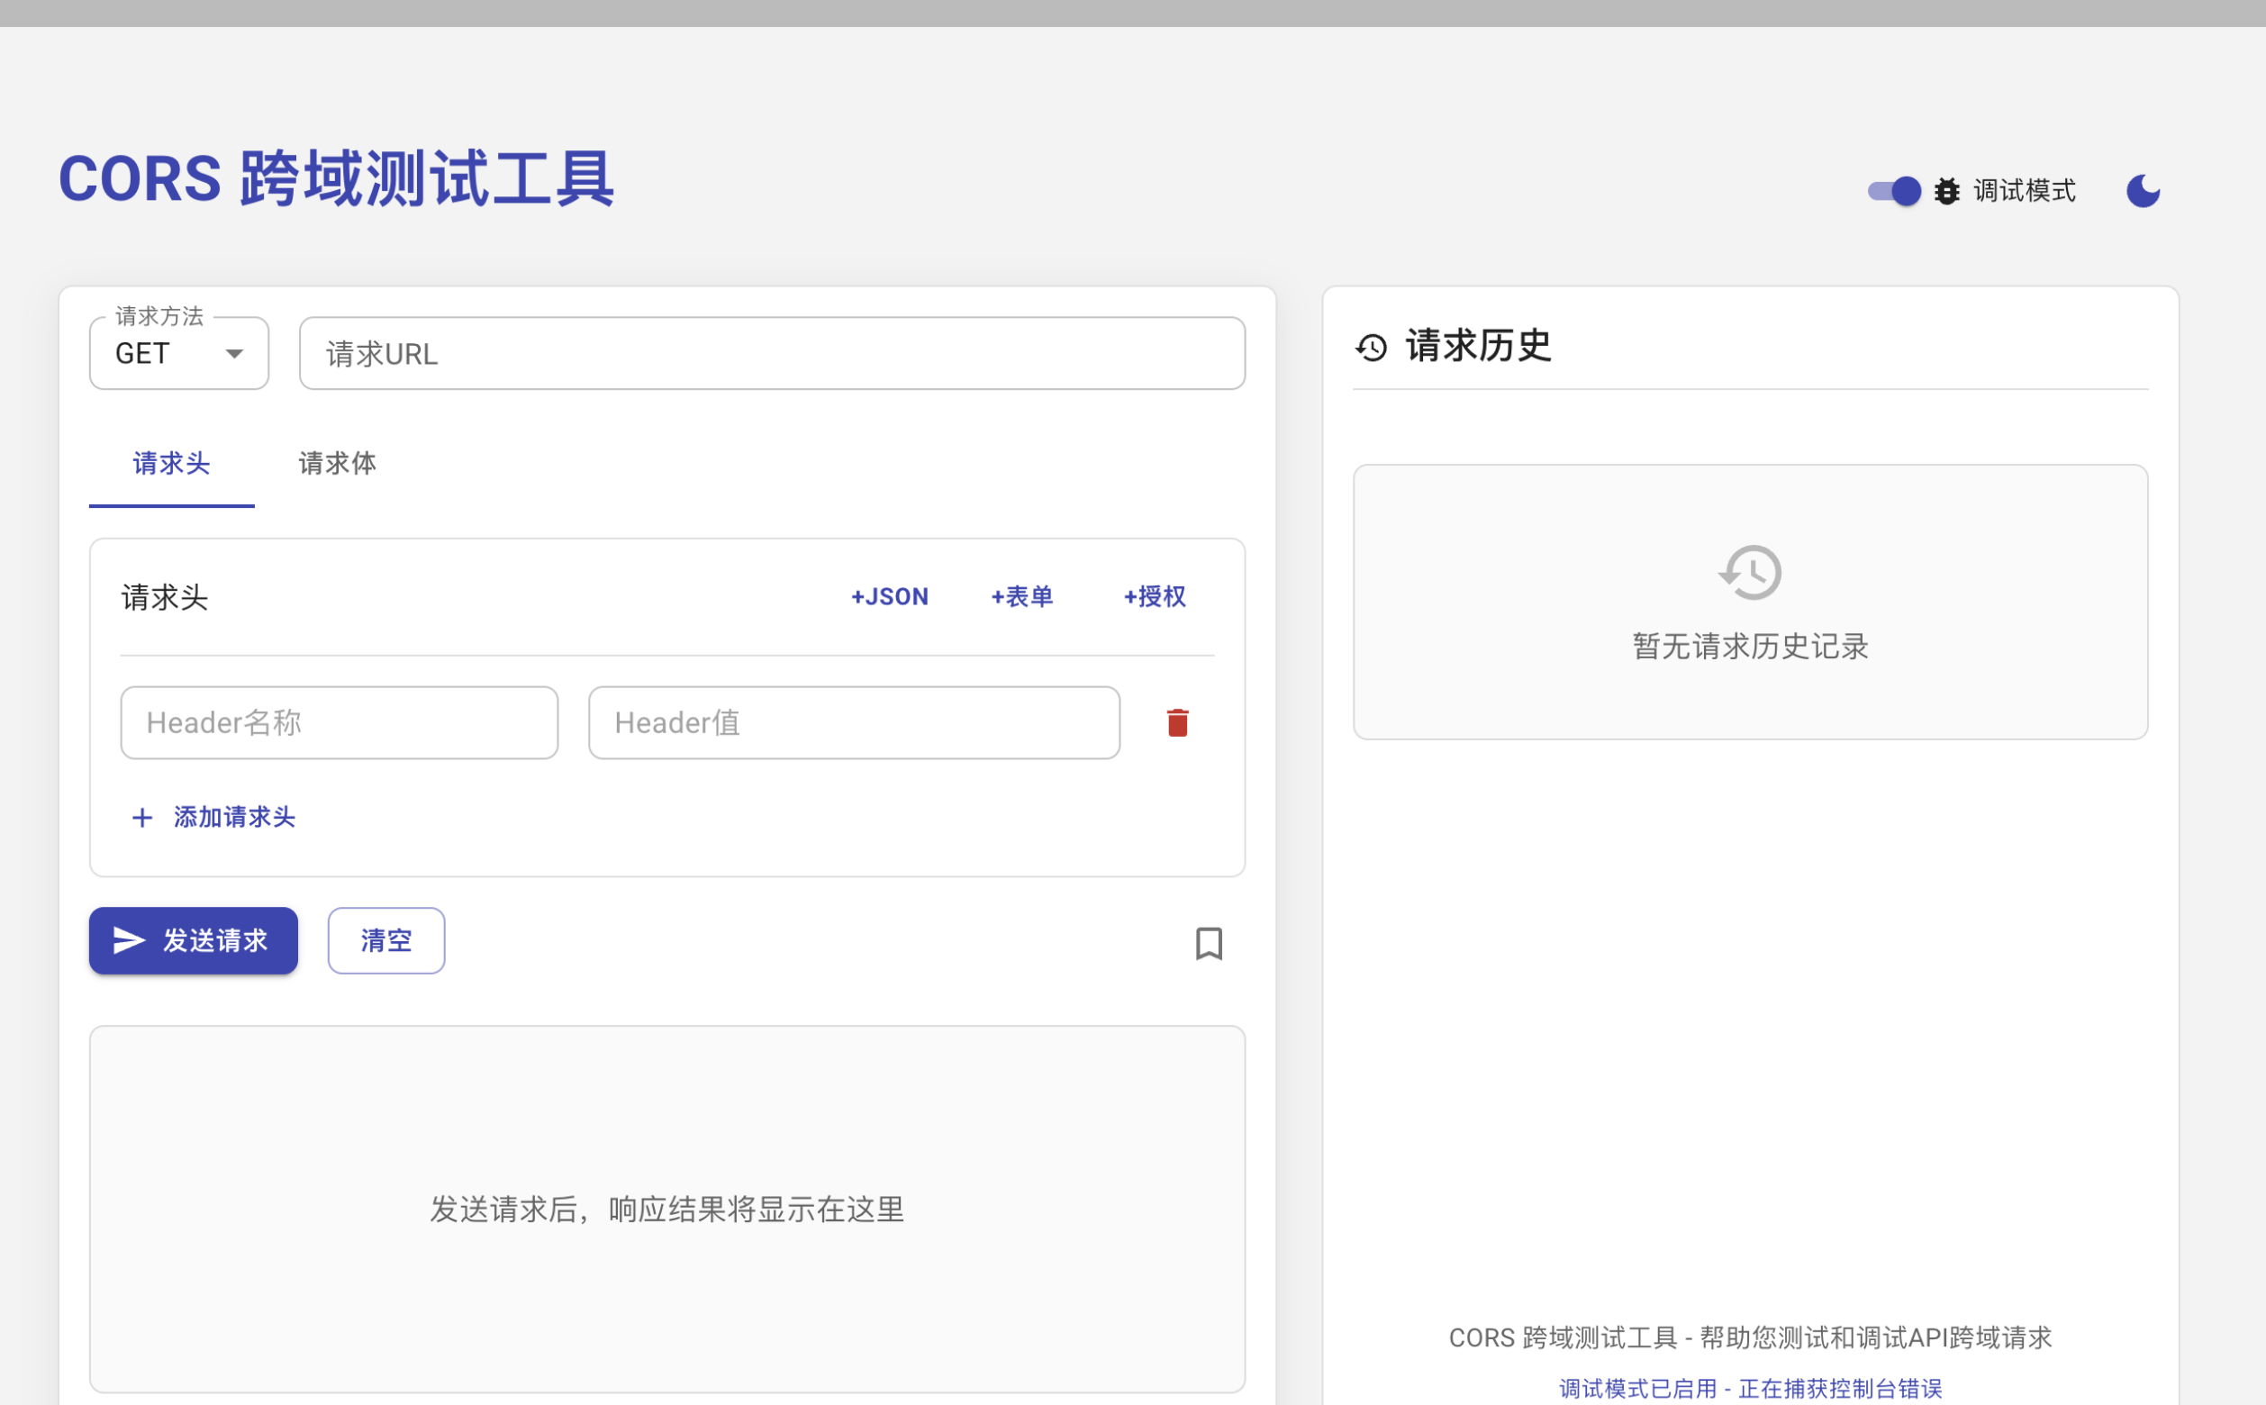The width and height of the screenshot is (2266, 1405).
Task: Add JSON header preset via +JSON
Action: click(x=889, y=596)
